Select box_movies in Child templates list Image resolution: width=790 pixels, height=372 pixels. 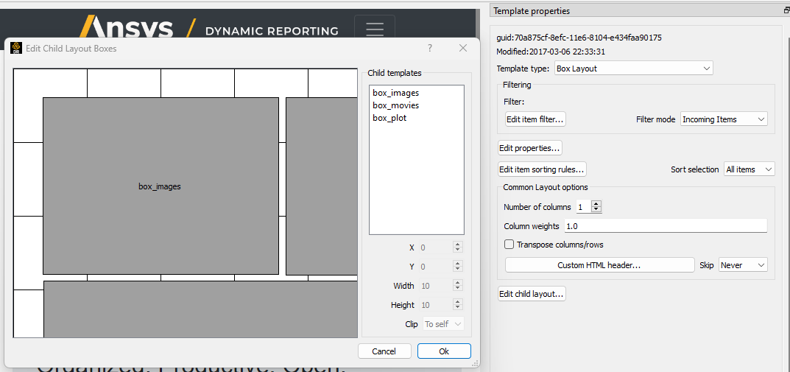pyautogui.click(x=396, y=105)
